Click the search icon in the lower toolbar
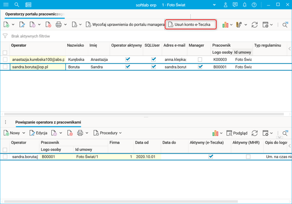 pos(285,133)
